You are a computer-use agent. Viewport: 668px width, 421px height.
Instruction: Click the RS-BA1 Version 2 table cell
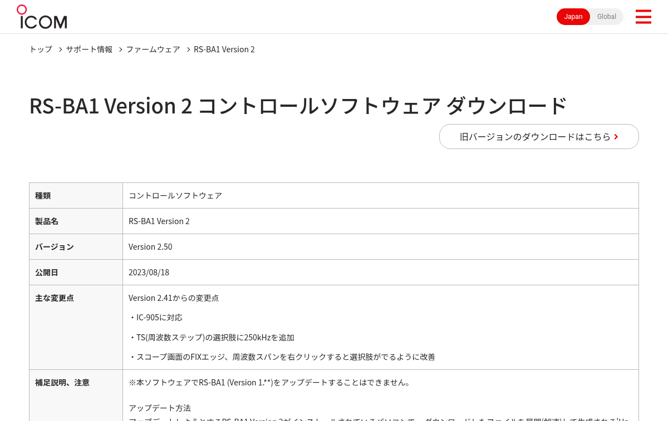381,221
